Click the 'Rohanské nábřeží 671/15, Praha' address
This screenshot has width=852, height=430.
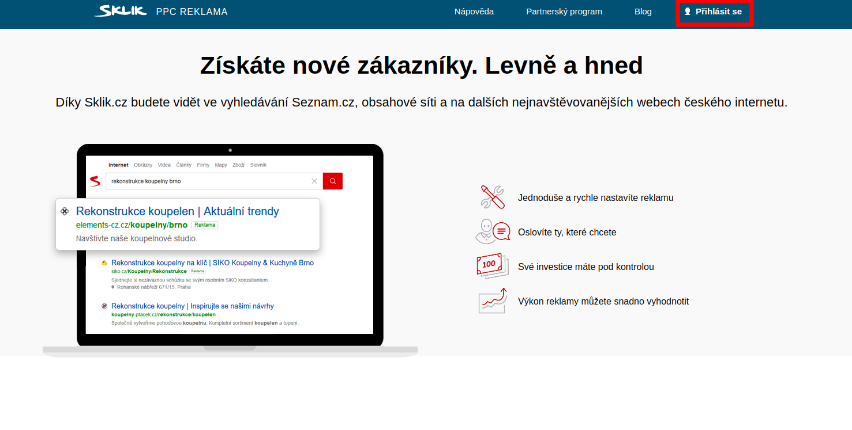[x=153, y=287]
